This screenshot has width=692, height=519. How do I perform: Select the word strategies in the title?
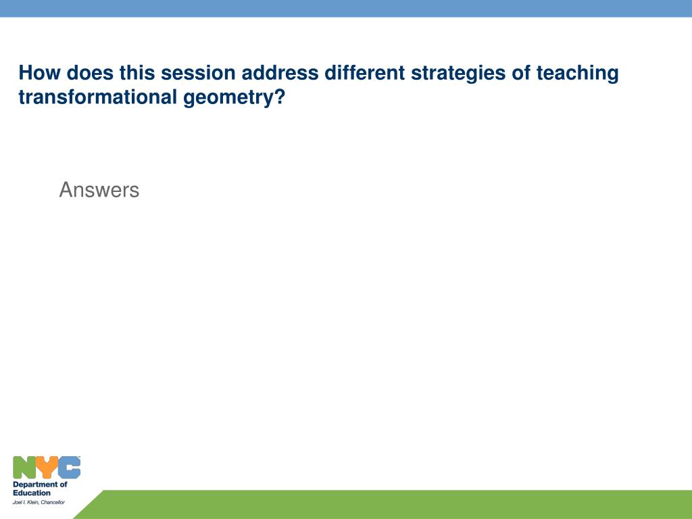coord(458,73)
